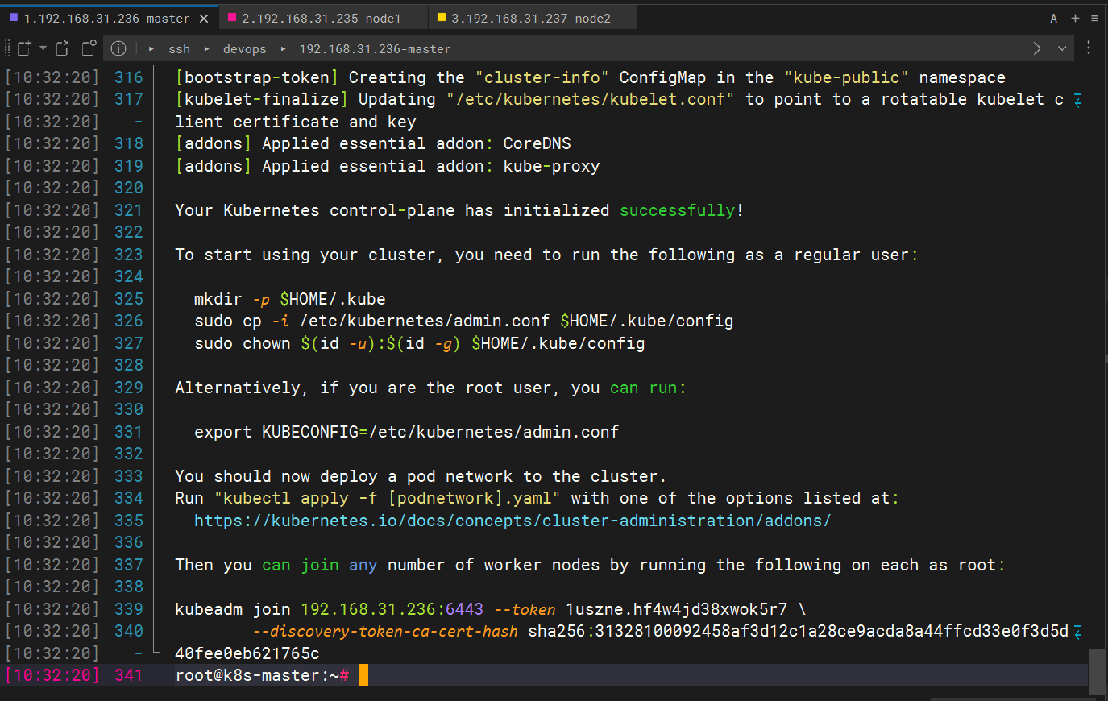
Task: Click the CoreDNS addon line
Action: click(373, 143)
